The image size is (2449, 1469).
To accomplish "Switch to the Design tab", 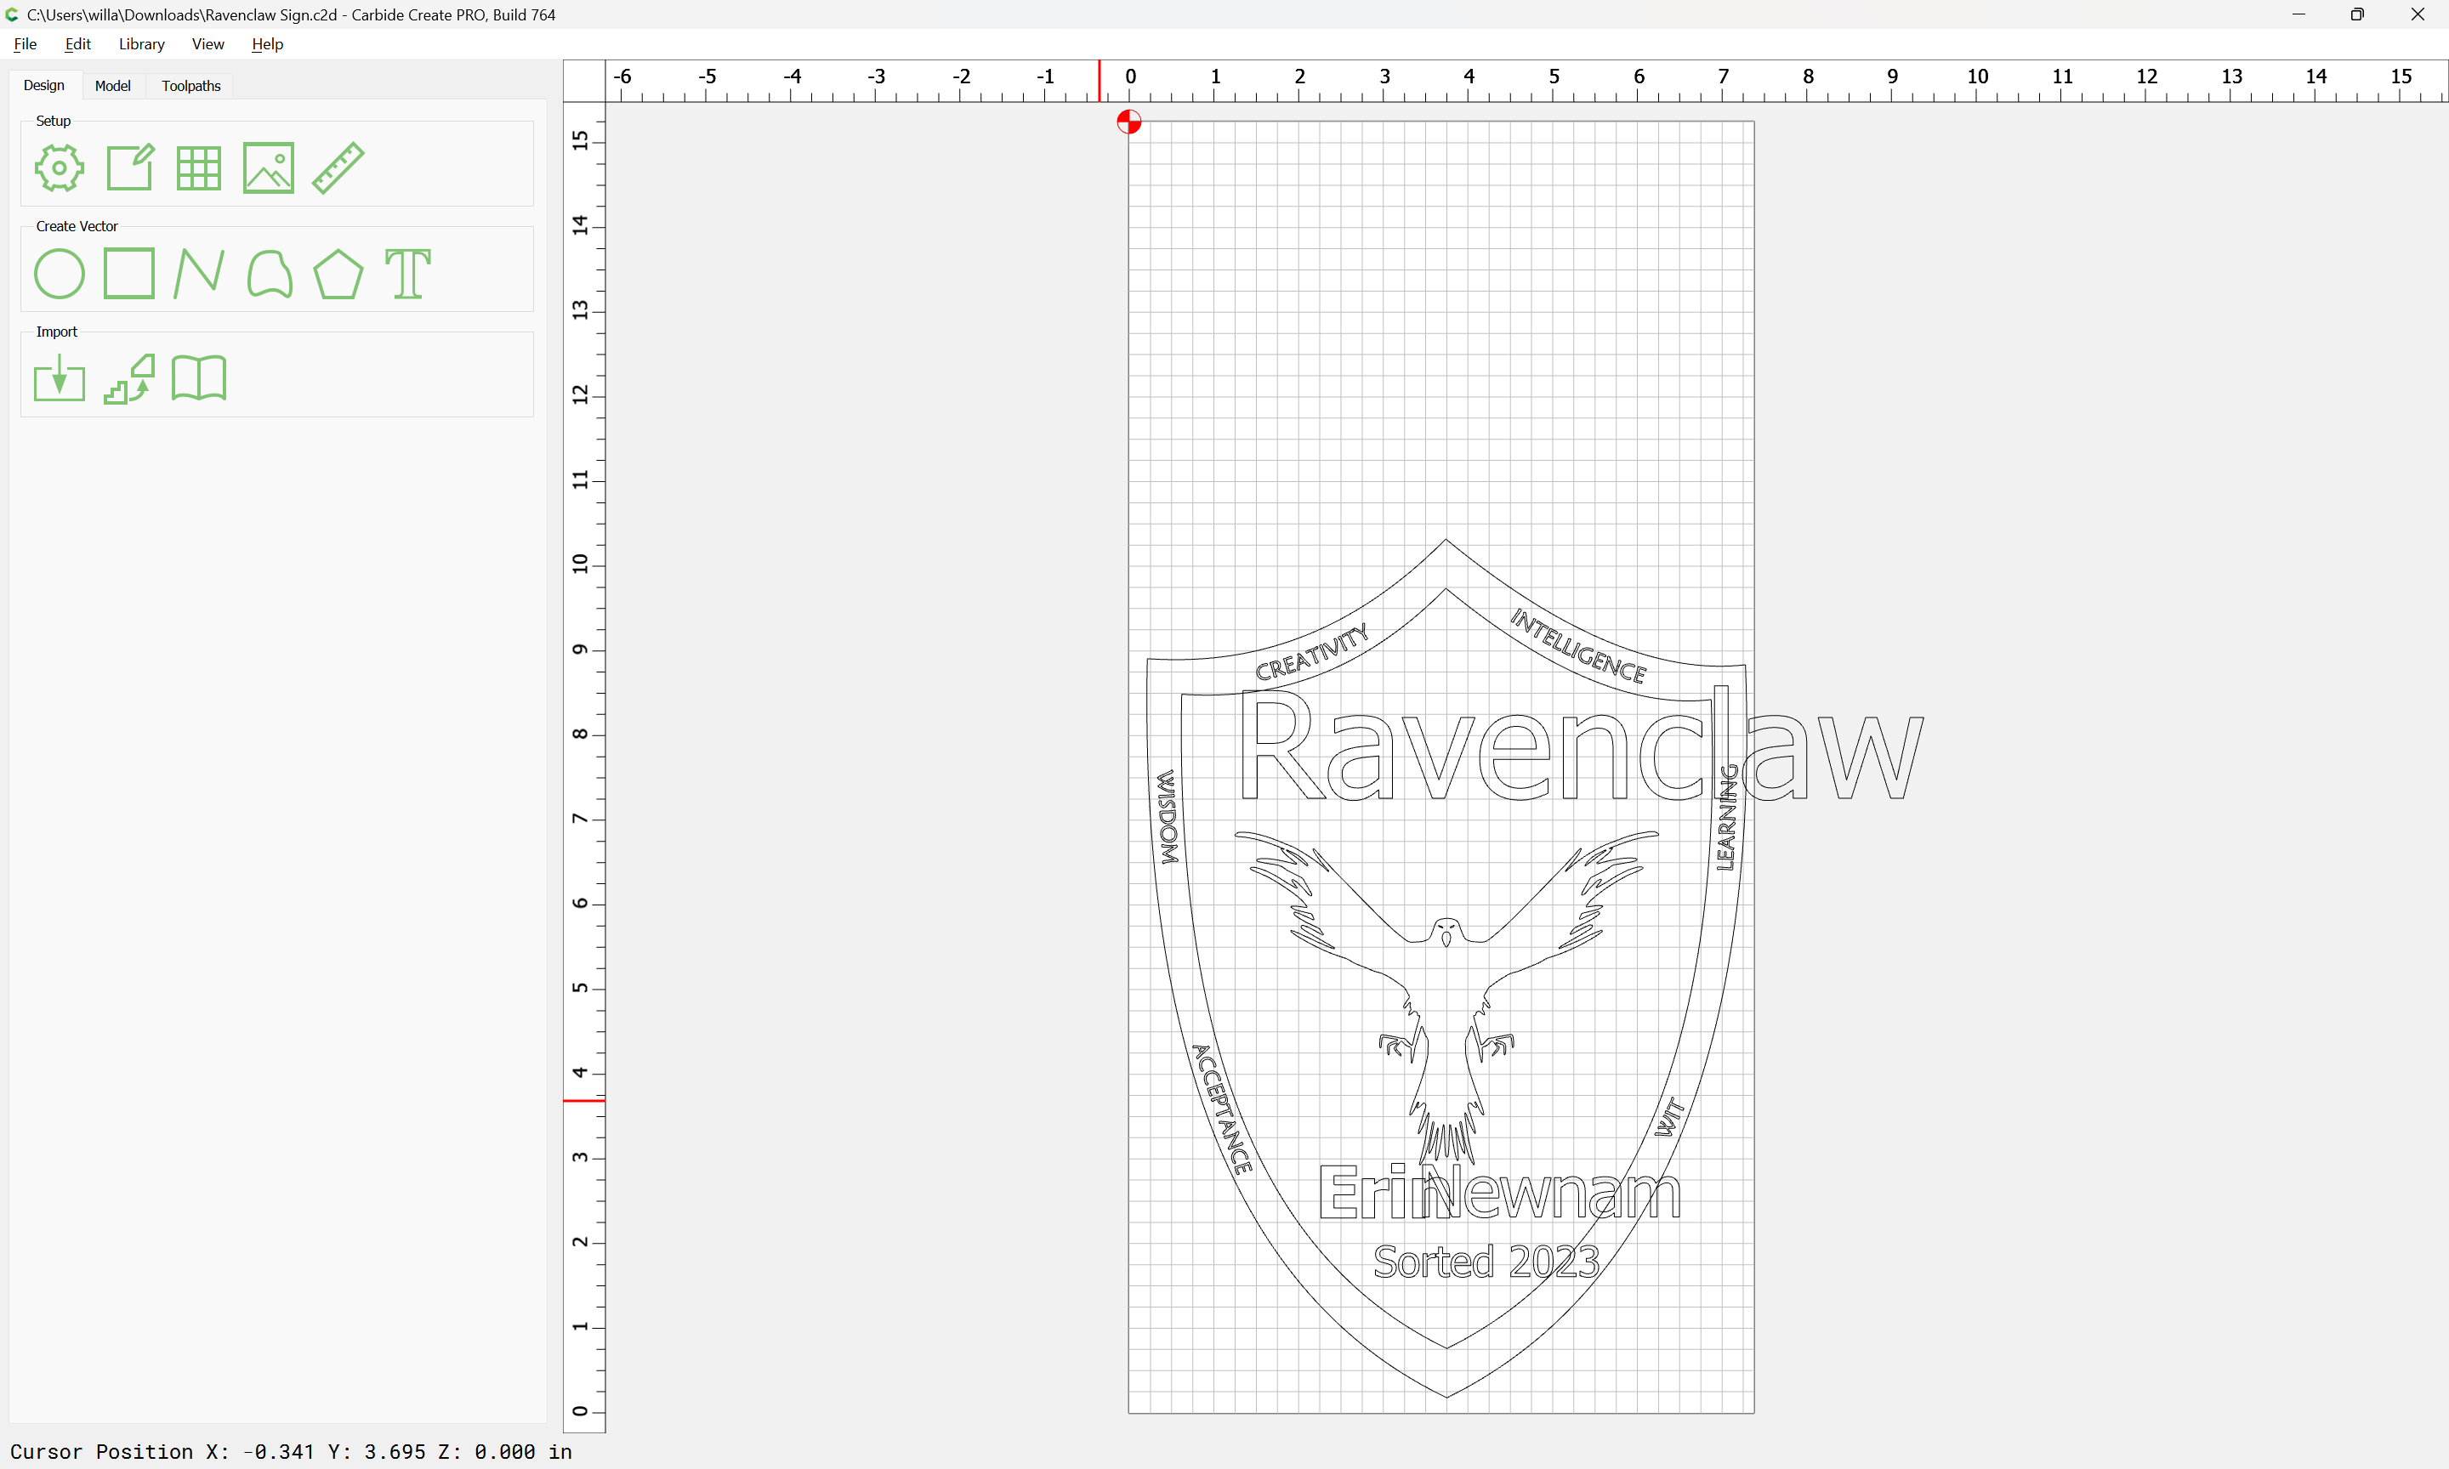I will pos(43,85).
